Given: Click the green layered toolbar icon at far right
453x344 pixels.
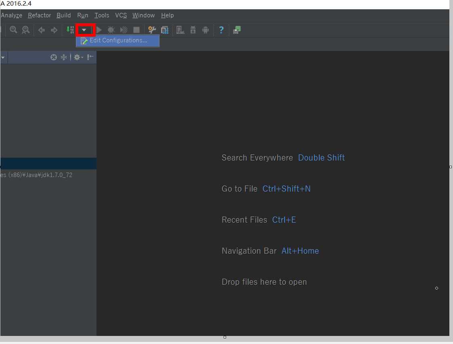Looking at the screenshot, I should pyautogui.click(x=237, y=30).
